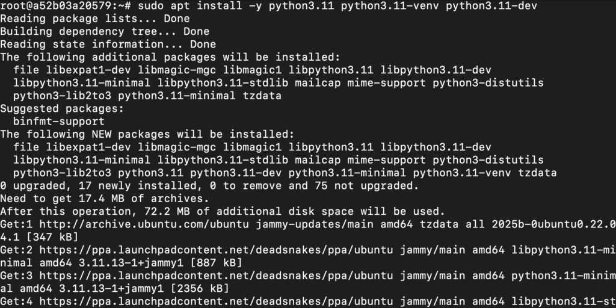Click the root@a52b03a20579 shell prompt
Viewport: 616px width, 308px height.
tap(66, 6)
